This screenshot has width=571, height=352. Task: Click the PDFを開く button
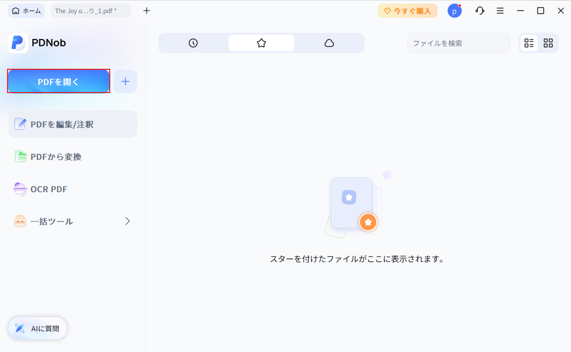pyautogui.click(x=58, y=81)
